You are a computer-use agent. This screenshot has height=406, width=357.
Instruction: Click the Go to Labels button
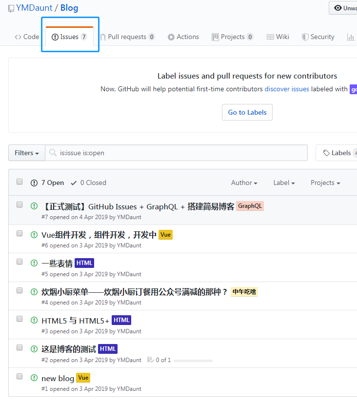coord(247,112)
